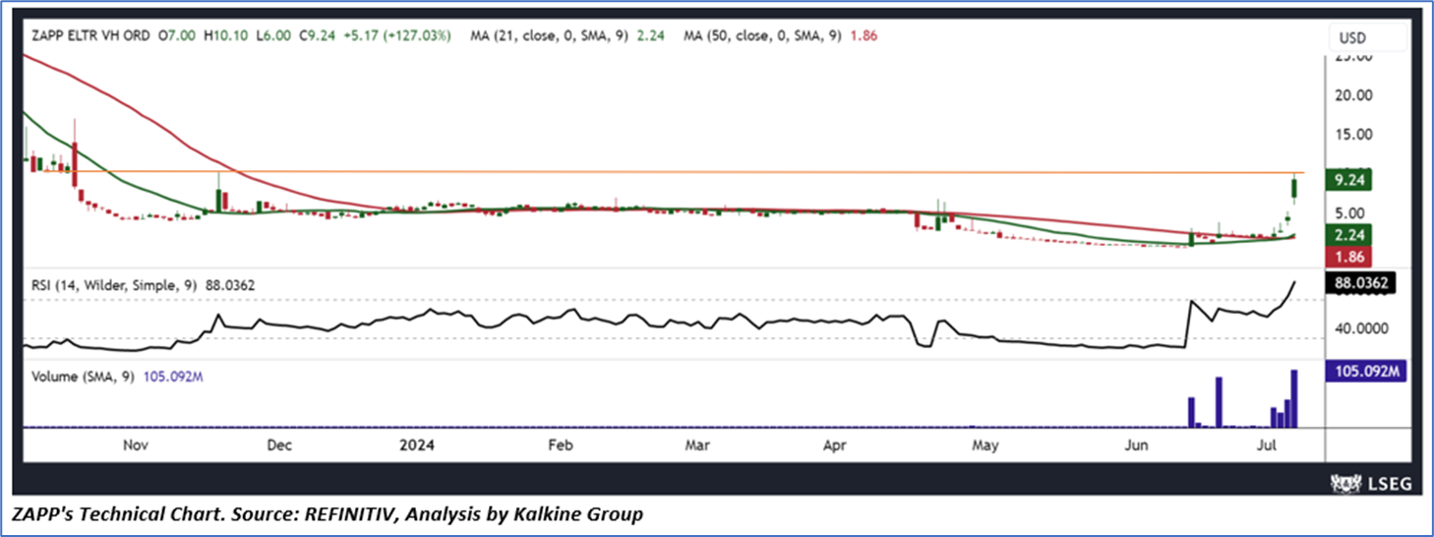Image resolution: width=1434 pixels, height=537 pixels.
Task: Click the 20.00 price axis label
Action: [x=1355, y=95]
